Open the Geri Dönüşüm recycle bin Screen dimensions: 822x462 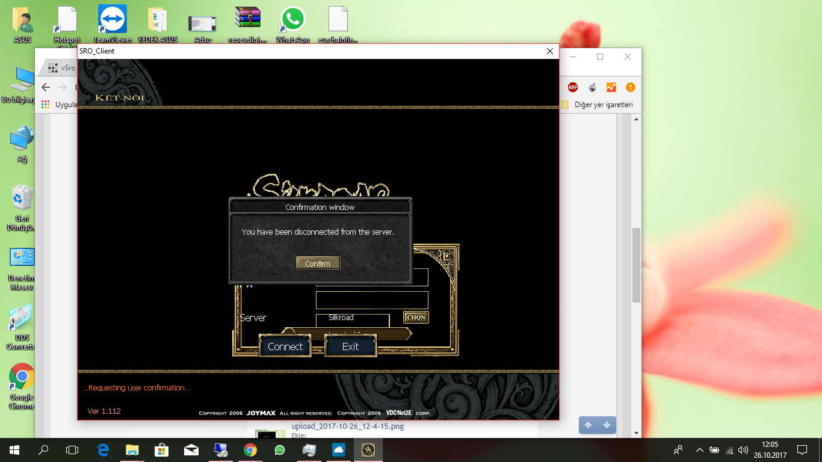pos(22,208)
